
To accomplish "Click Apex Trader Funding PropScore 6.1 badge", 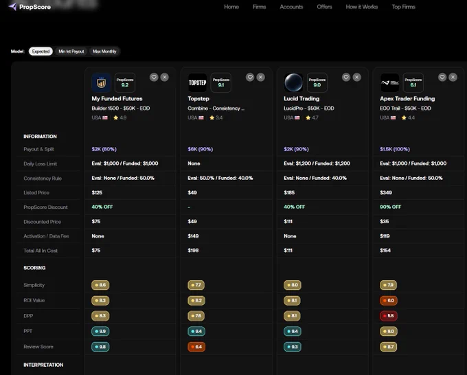I will 413,82.
